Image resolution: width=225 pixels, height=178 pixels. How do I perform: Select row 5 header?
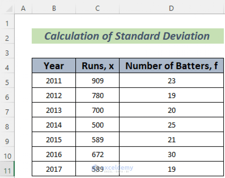pyautogui.click(x=7, y=80)
